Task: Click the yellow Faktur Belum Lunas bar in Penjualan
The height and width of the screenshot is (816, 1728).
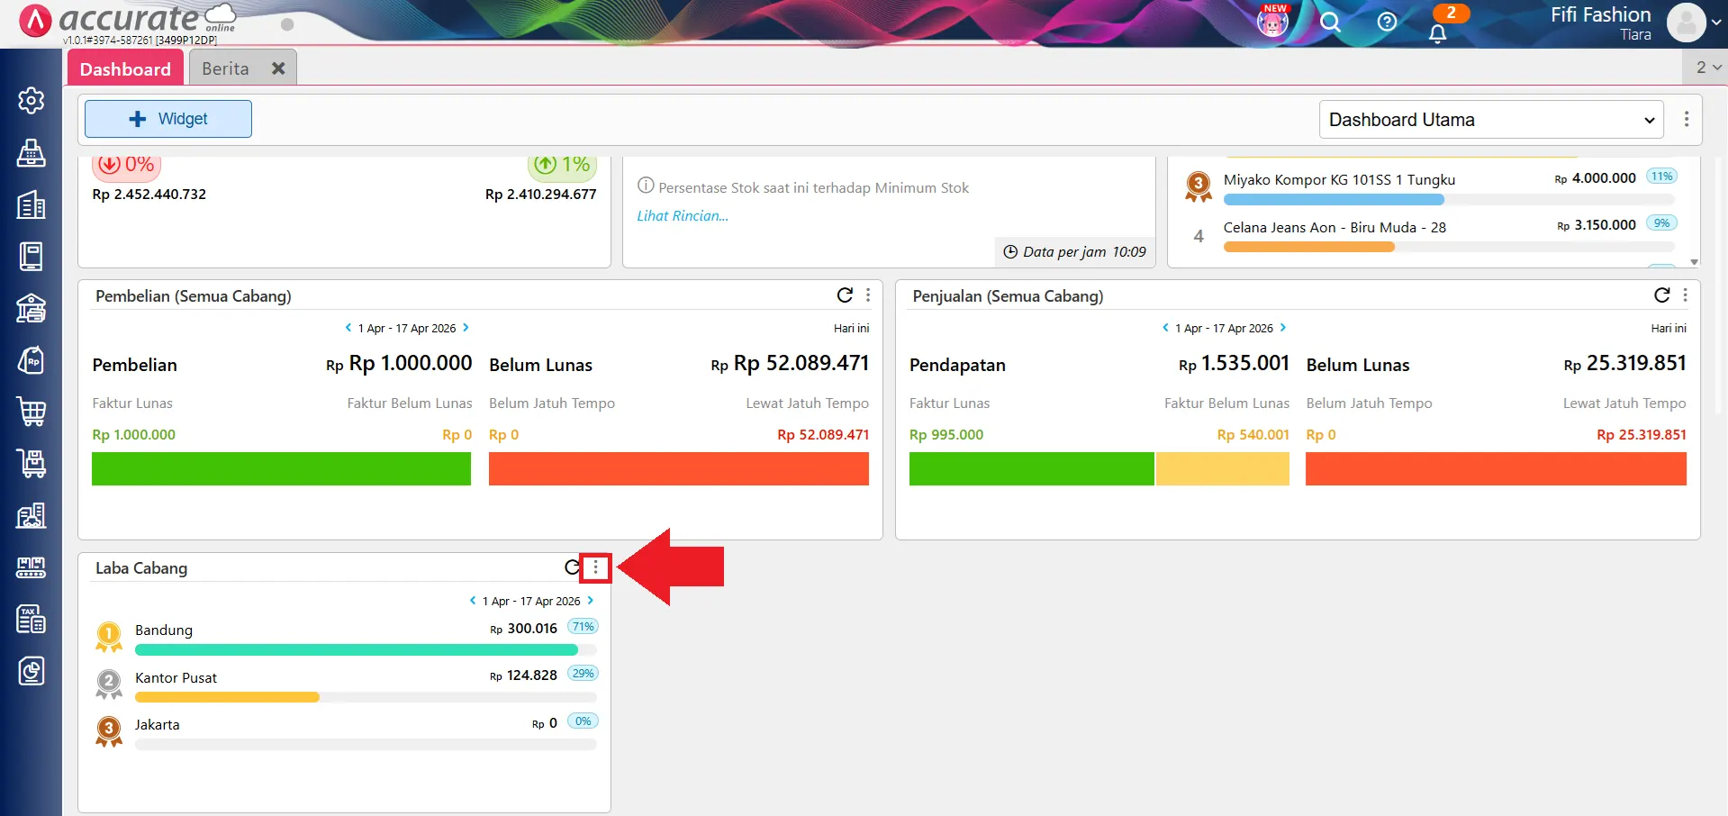Action: point(1223,468)
